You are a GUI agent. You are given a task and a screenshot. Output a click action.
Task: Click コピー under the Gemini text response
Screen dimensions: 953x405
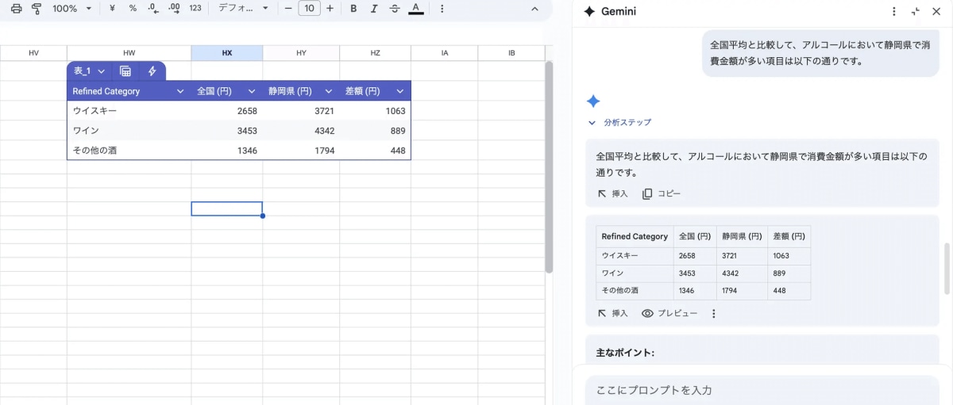pyautogui.click(x=662, y=194)
